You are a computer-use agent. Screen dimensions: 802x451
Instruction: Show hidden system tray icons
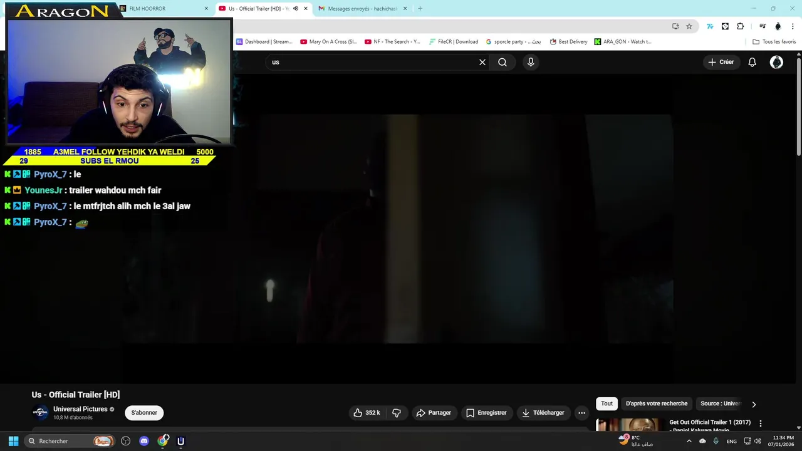tap(689, 441)
